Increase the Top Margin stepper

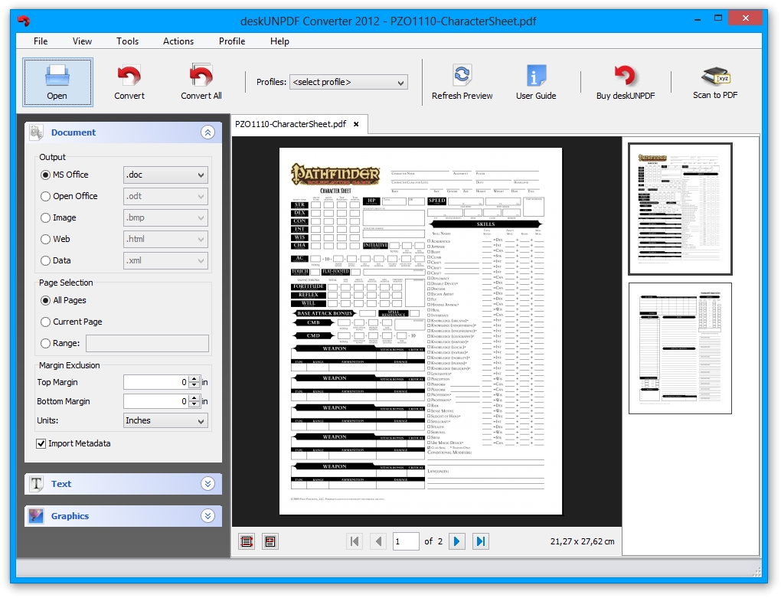(194, 378)
